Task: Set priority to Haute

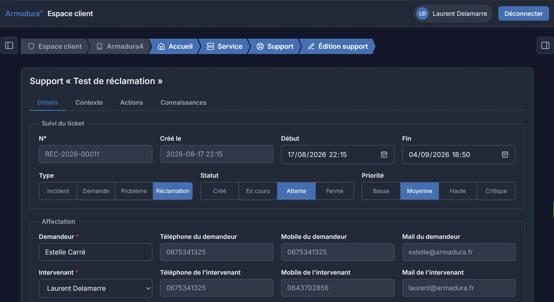Action: (x=458, y=191)
